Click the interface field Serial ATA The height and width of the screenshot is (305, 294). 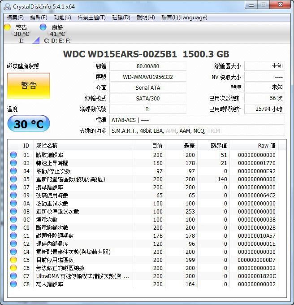(148, 88)
